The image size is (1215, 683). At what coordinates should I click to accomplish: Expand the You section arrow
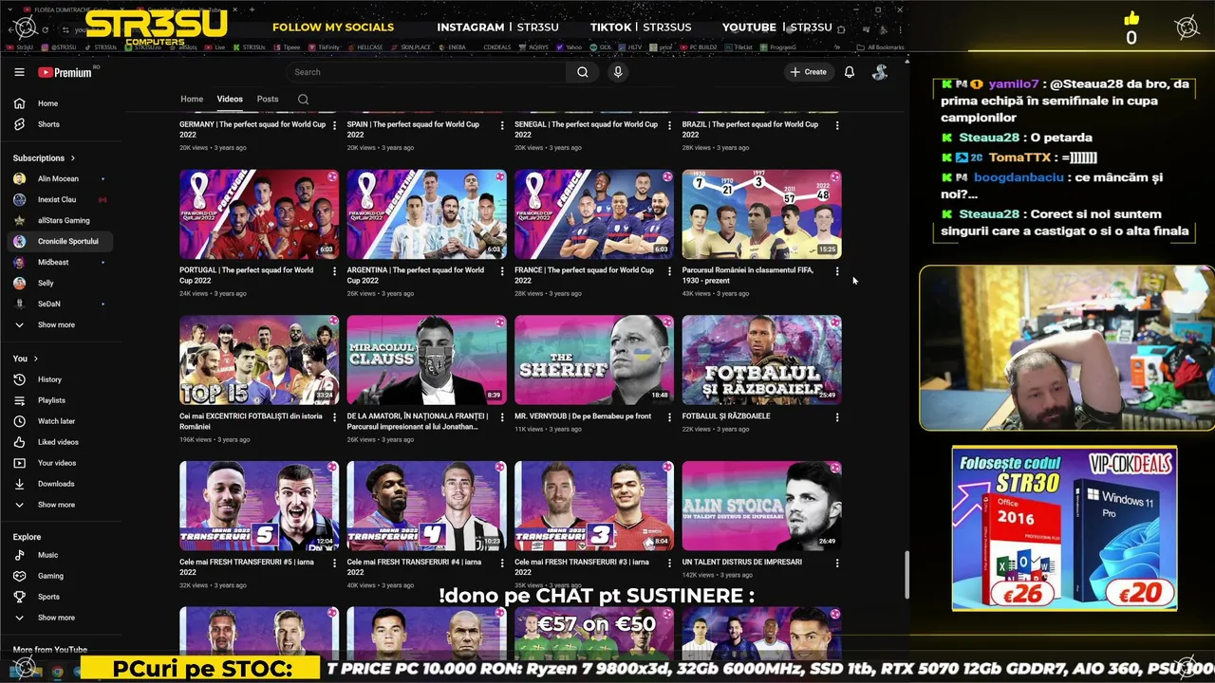click(x=36, y=359)
